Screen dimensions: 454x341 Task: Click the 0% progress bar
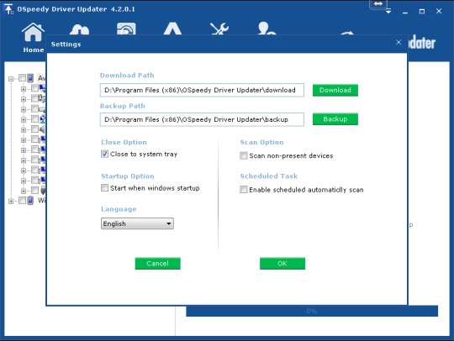[312, 311]
